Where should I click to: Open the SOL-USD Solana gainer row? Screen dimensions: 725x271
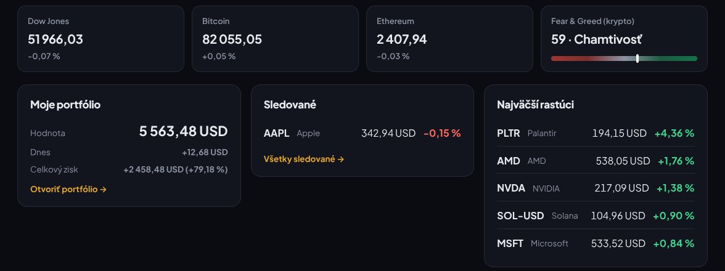[596, 216]
